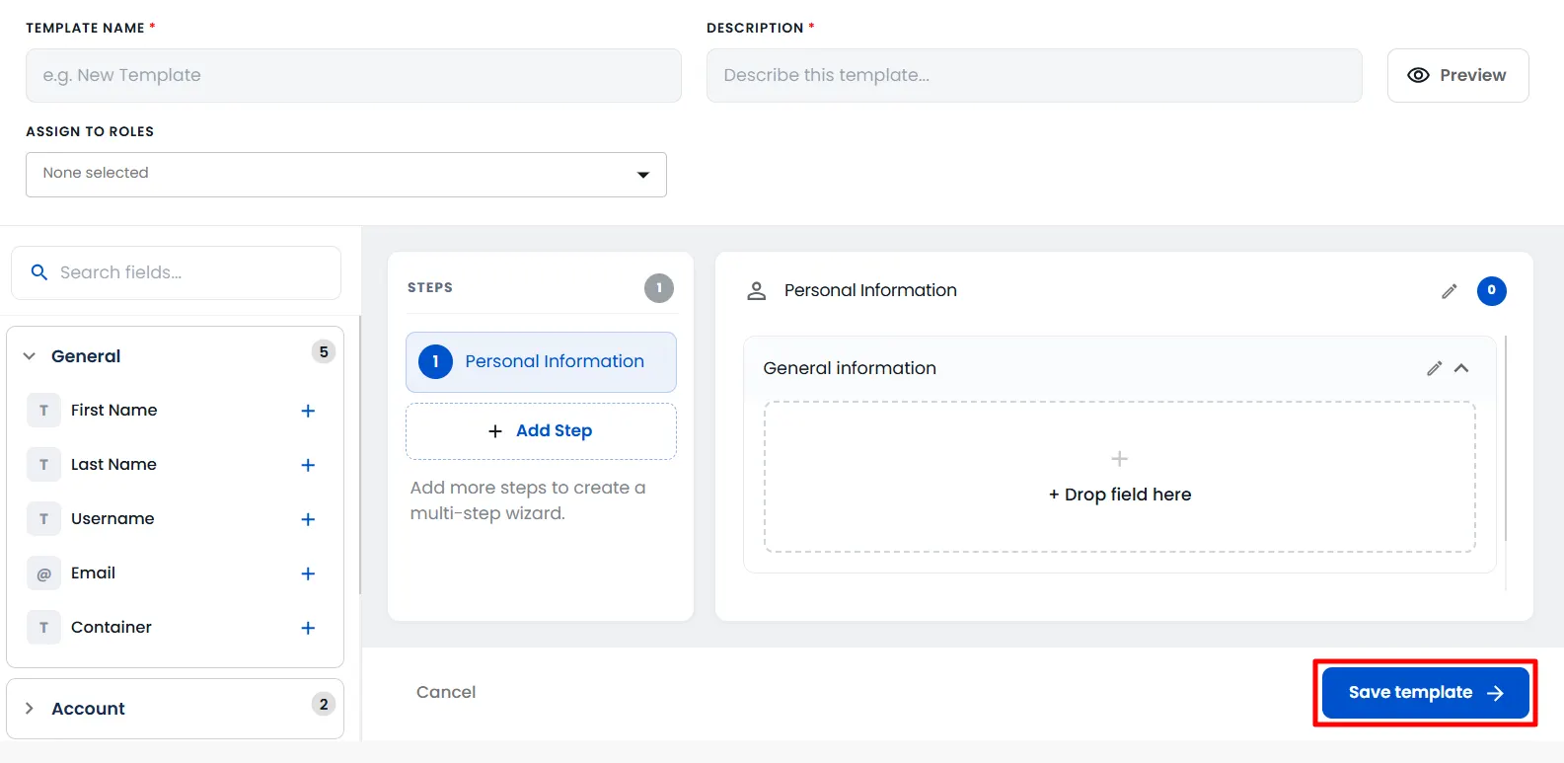Click the Cancel link
Image resolution: width=1564 pixels, height=763 pixels.
tap(446, 692)
